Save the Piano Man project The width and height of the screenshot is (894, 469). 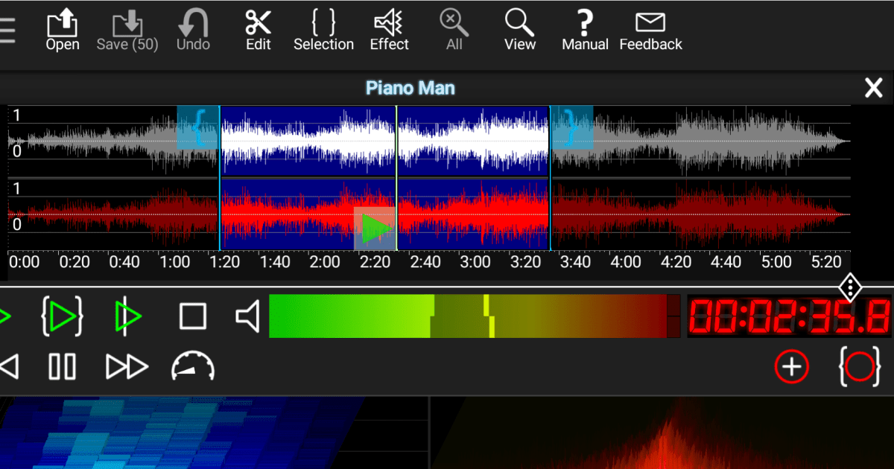coord(127,28)
